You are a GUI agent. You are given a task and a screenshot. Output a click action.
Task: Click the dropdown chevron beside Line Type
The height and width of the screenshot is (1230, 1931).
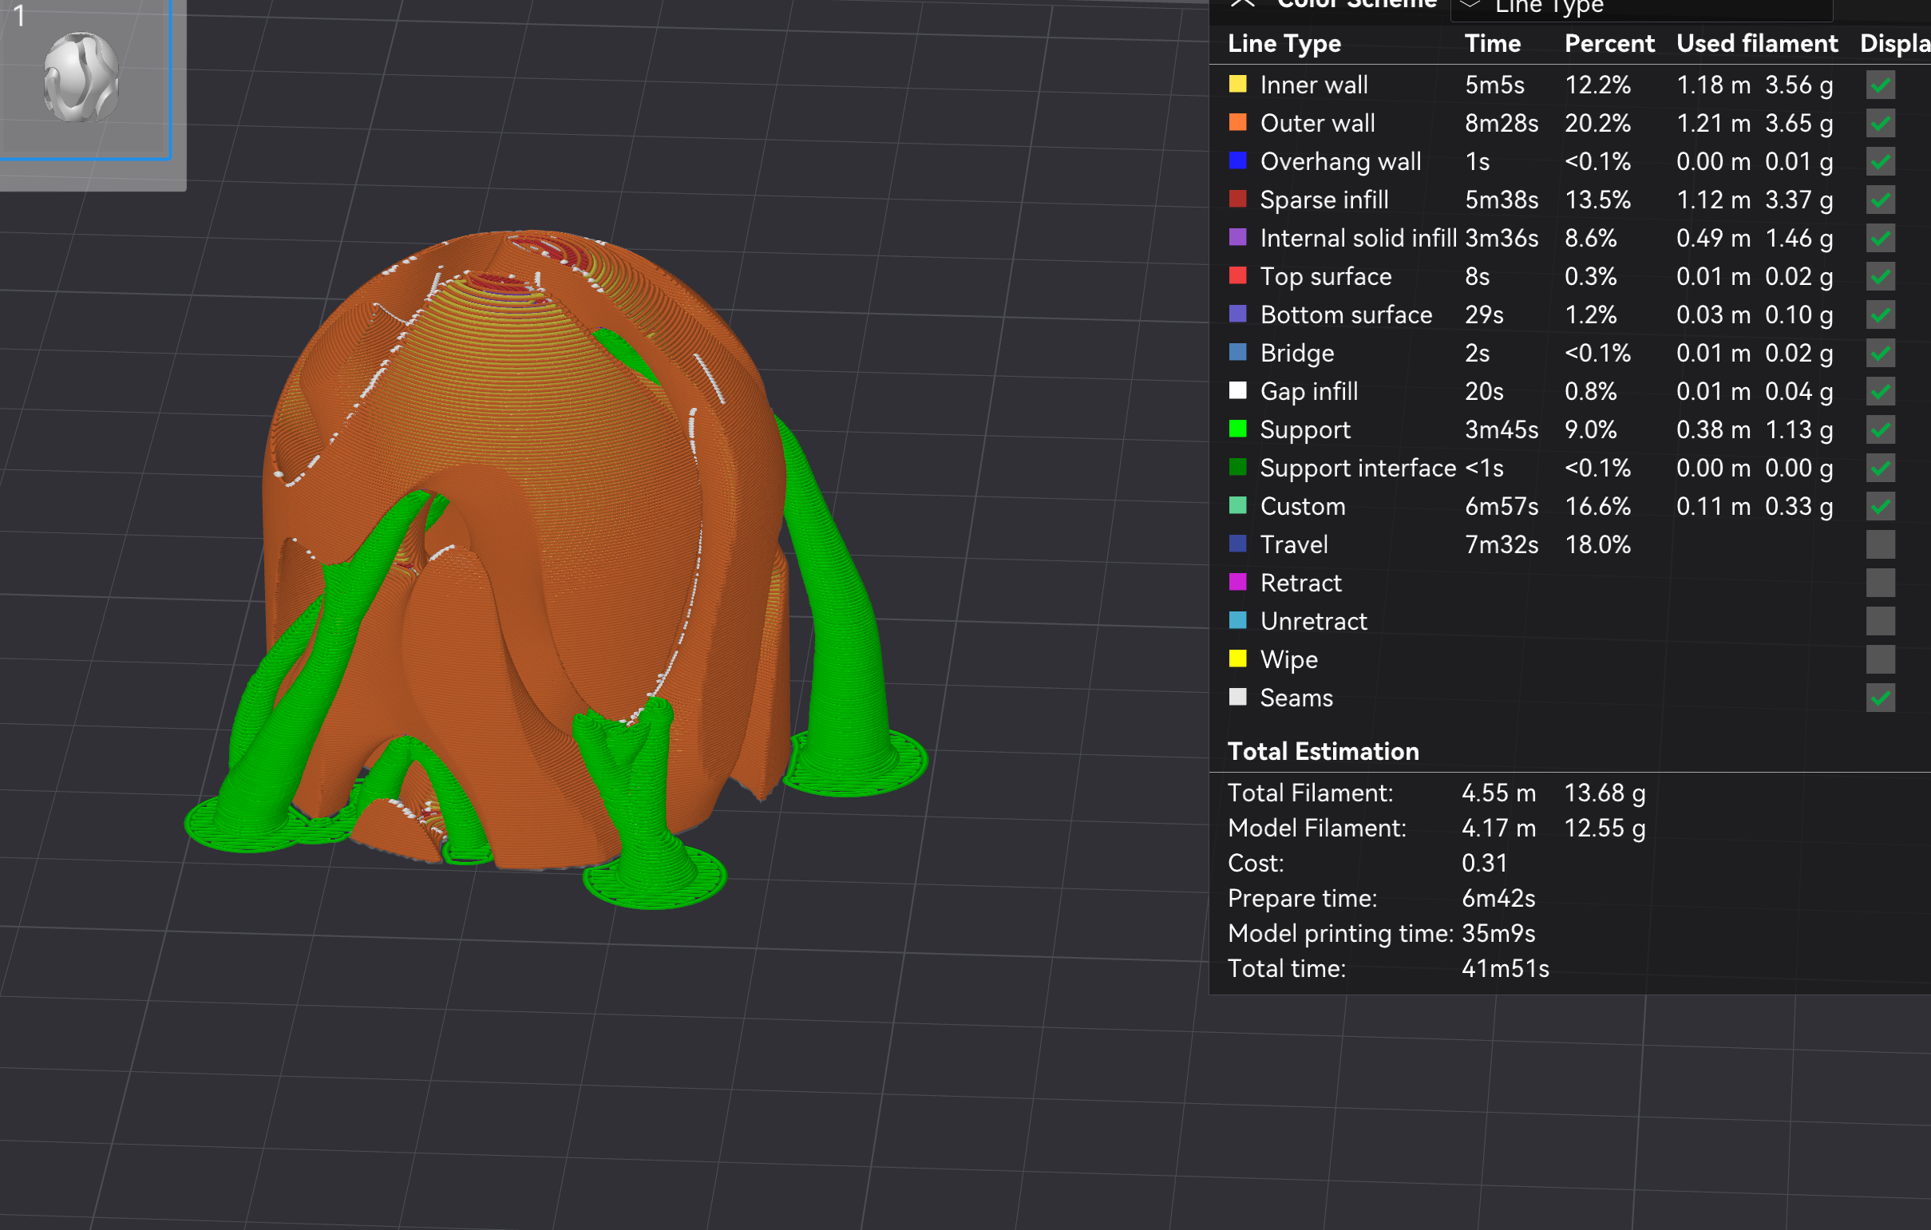1470,5
